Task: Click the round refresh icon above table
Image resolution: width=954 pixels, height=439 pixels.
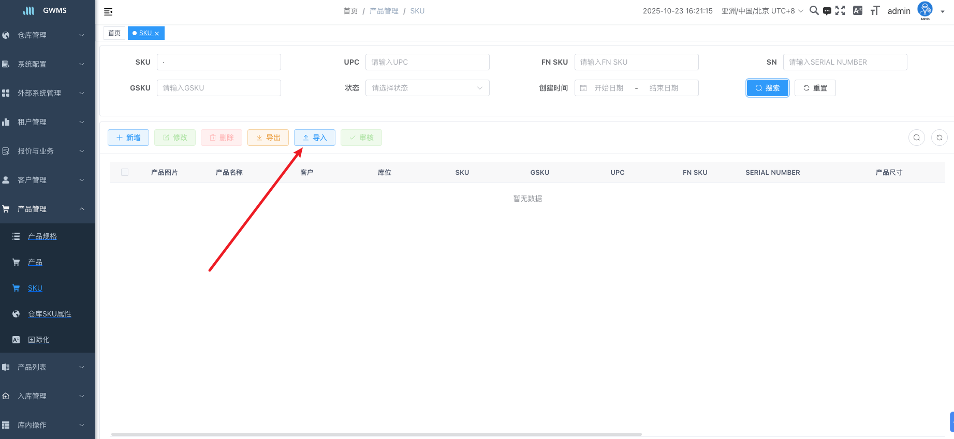Action: pyautogui.click(x=940, y=138)
